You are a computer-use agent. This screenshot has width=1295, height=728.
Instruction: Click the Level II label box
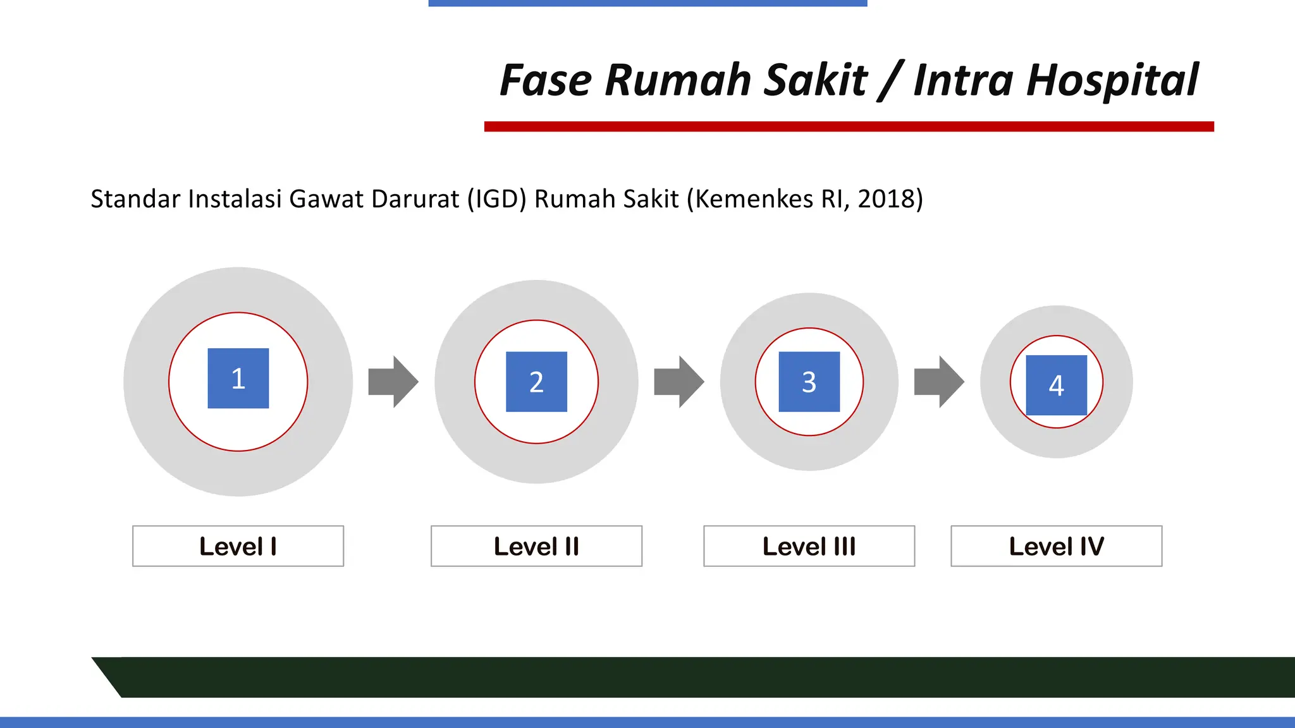536,546
